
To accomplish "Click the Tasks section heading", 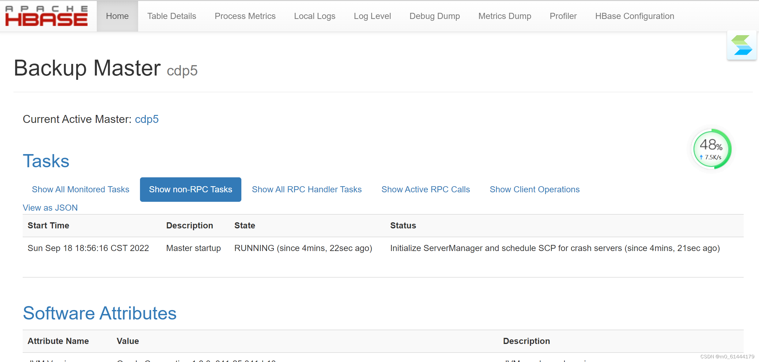I will pos(46,161).
